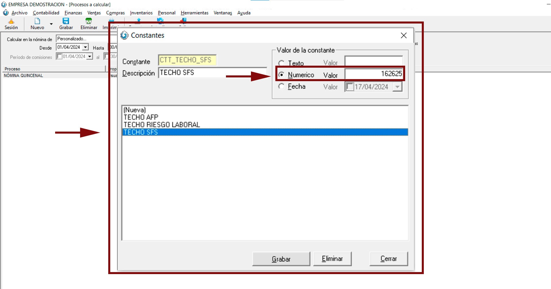Click the Sesión toolbar icon
Image resolution: width=551 pixels, height=289 pixels.
(x=11, y=22)
